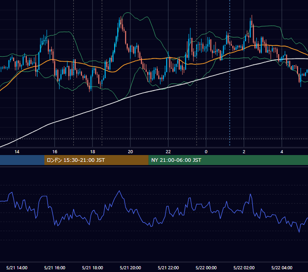The height and width of the screenshot is (272, 308).
Task: Click the 5/21 16:00 date label
Action: coord(55,267)
